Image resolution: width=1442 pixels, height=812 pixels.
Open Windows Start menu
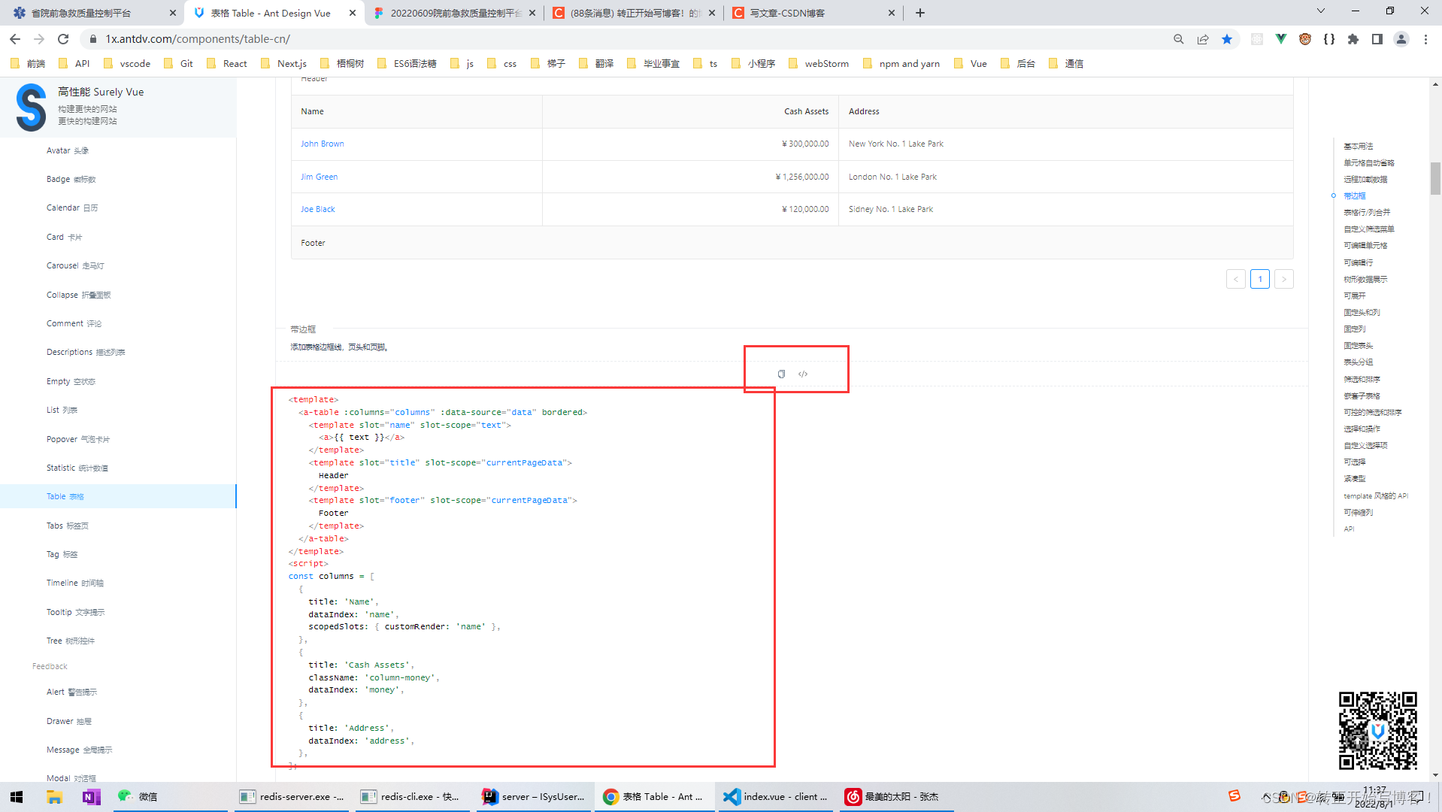(17, 796)
